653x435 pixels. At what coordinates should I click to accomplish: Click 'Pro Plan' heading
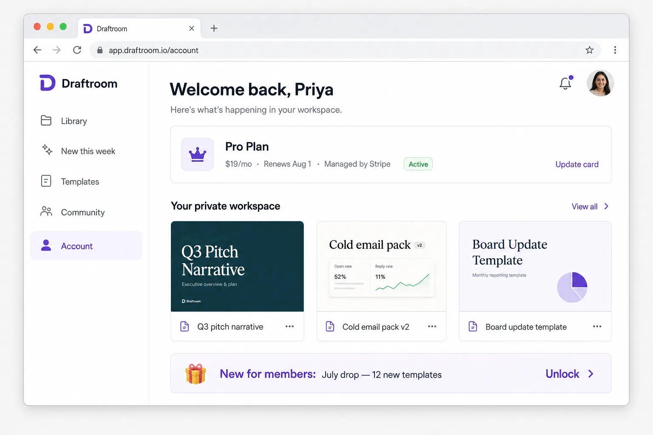pyautogui.click(x=247, y=147)
